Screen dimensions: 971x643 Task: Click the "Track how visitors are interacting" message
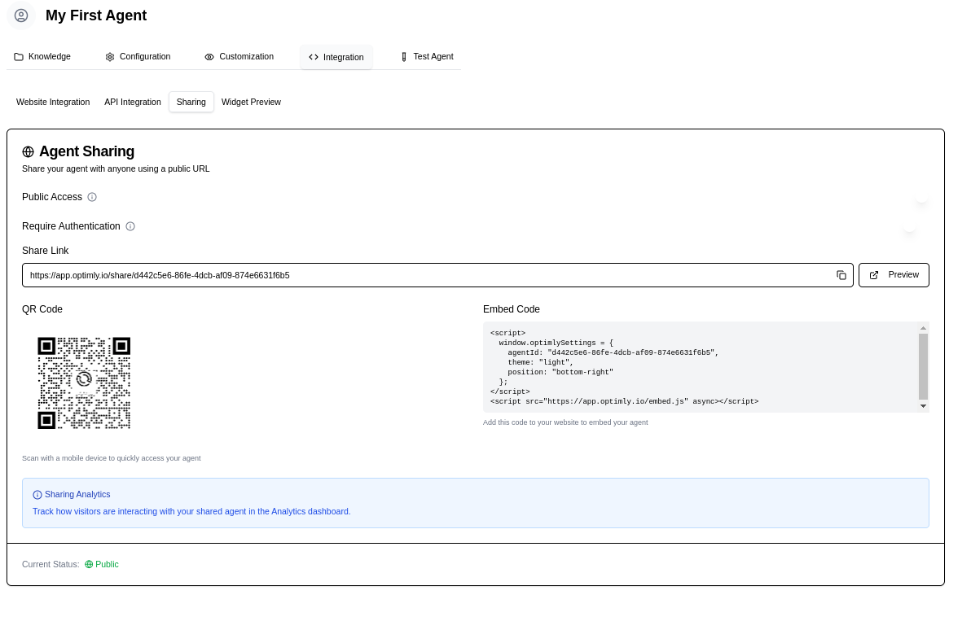(x=191, y=512)
